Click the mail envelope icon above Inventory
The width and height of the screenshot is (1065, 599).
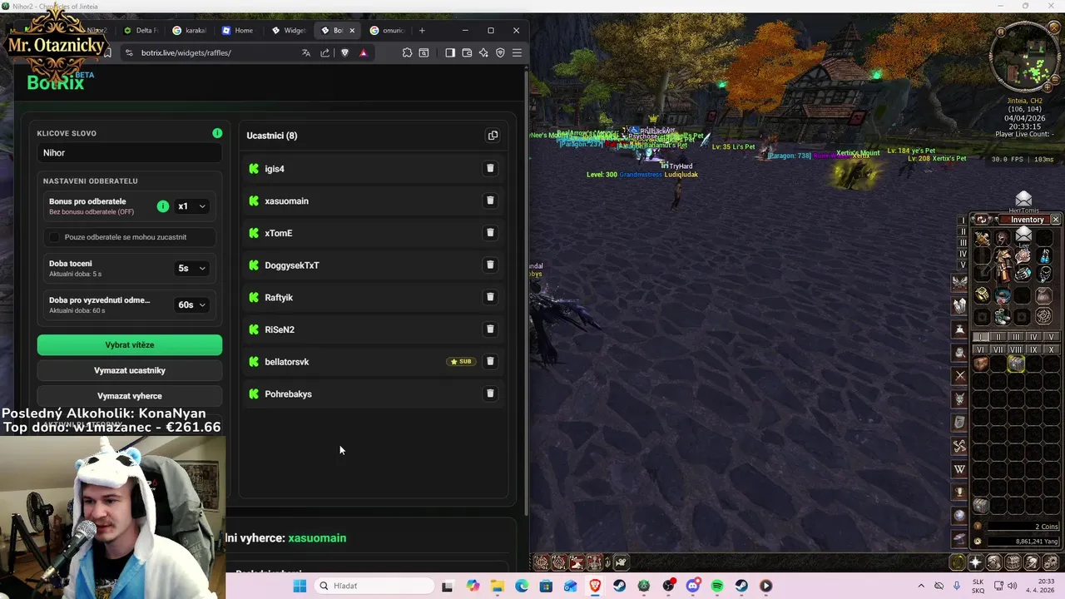pos(1023,198)
